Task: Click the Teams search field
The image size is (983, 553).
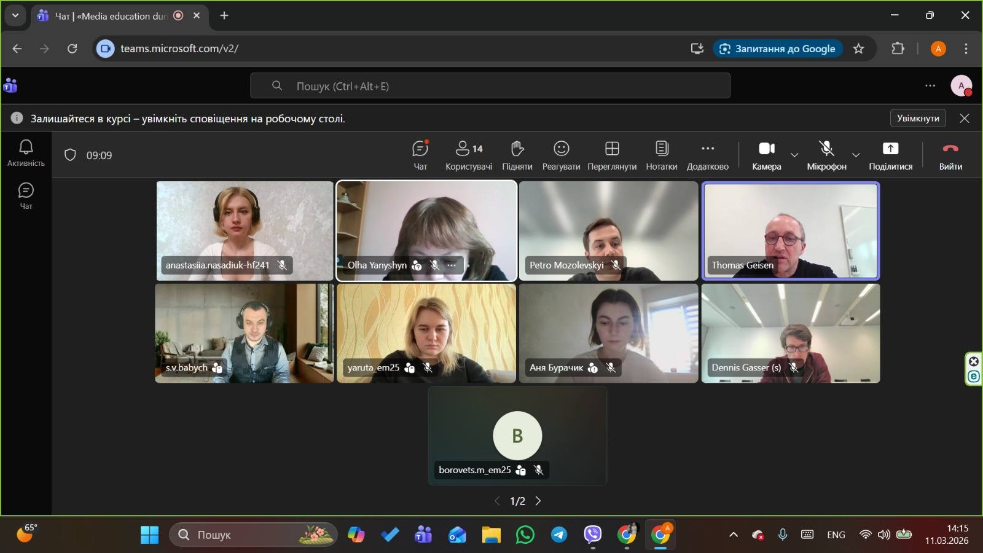Action: [490, 86]
